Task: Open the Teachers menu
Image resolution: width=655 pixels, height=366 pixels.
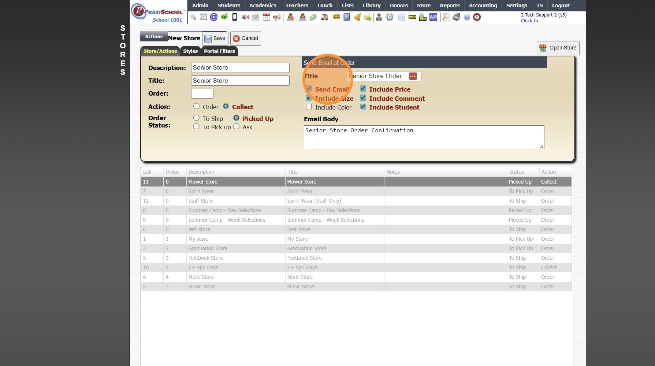Action: pos(297,5)
